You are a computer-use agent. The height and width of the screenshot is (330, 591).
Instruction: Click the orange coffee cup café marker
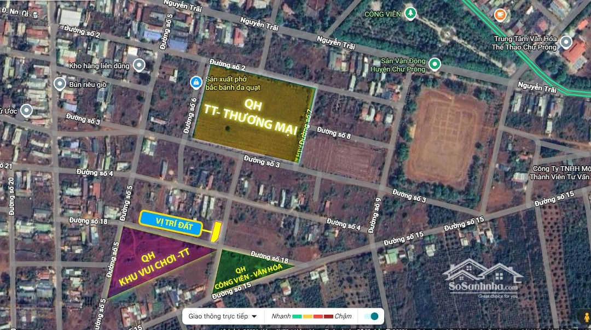pyautogui.click(x=500, y=14)
